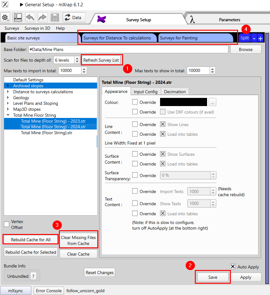Click the purple Survey Setup icon
270x295 pixels.
point(101,18)
